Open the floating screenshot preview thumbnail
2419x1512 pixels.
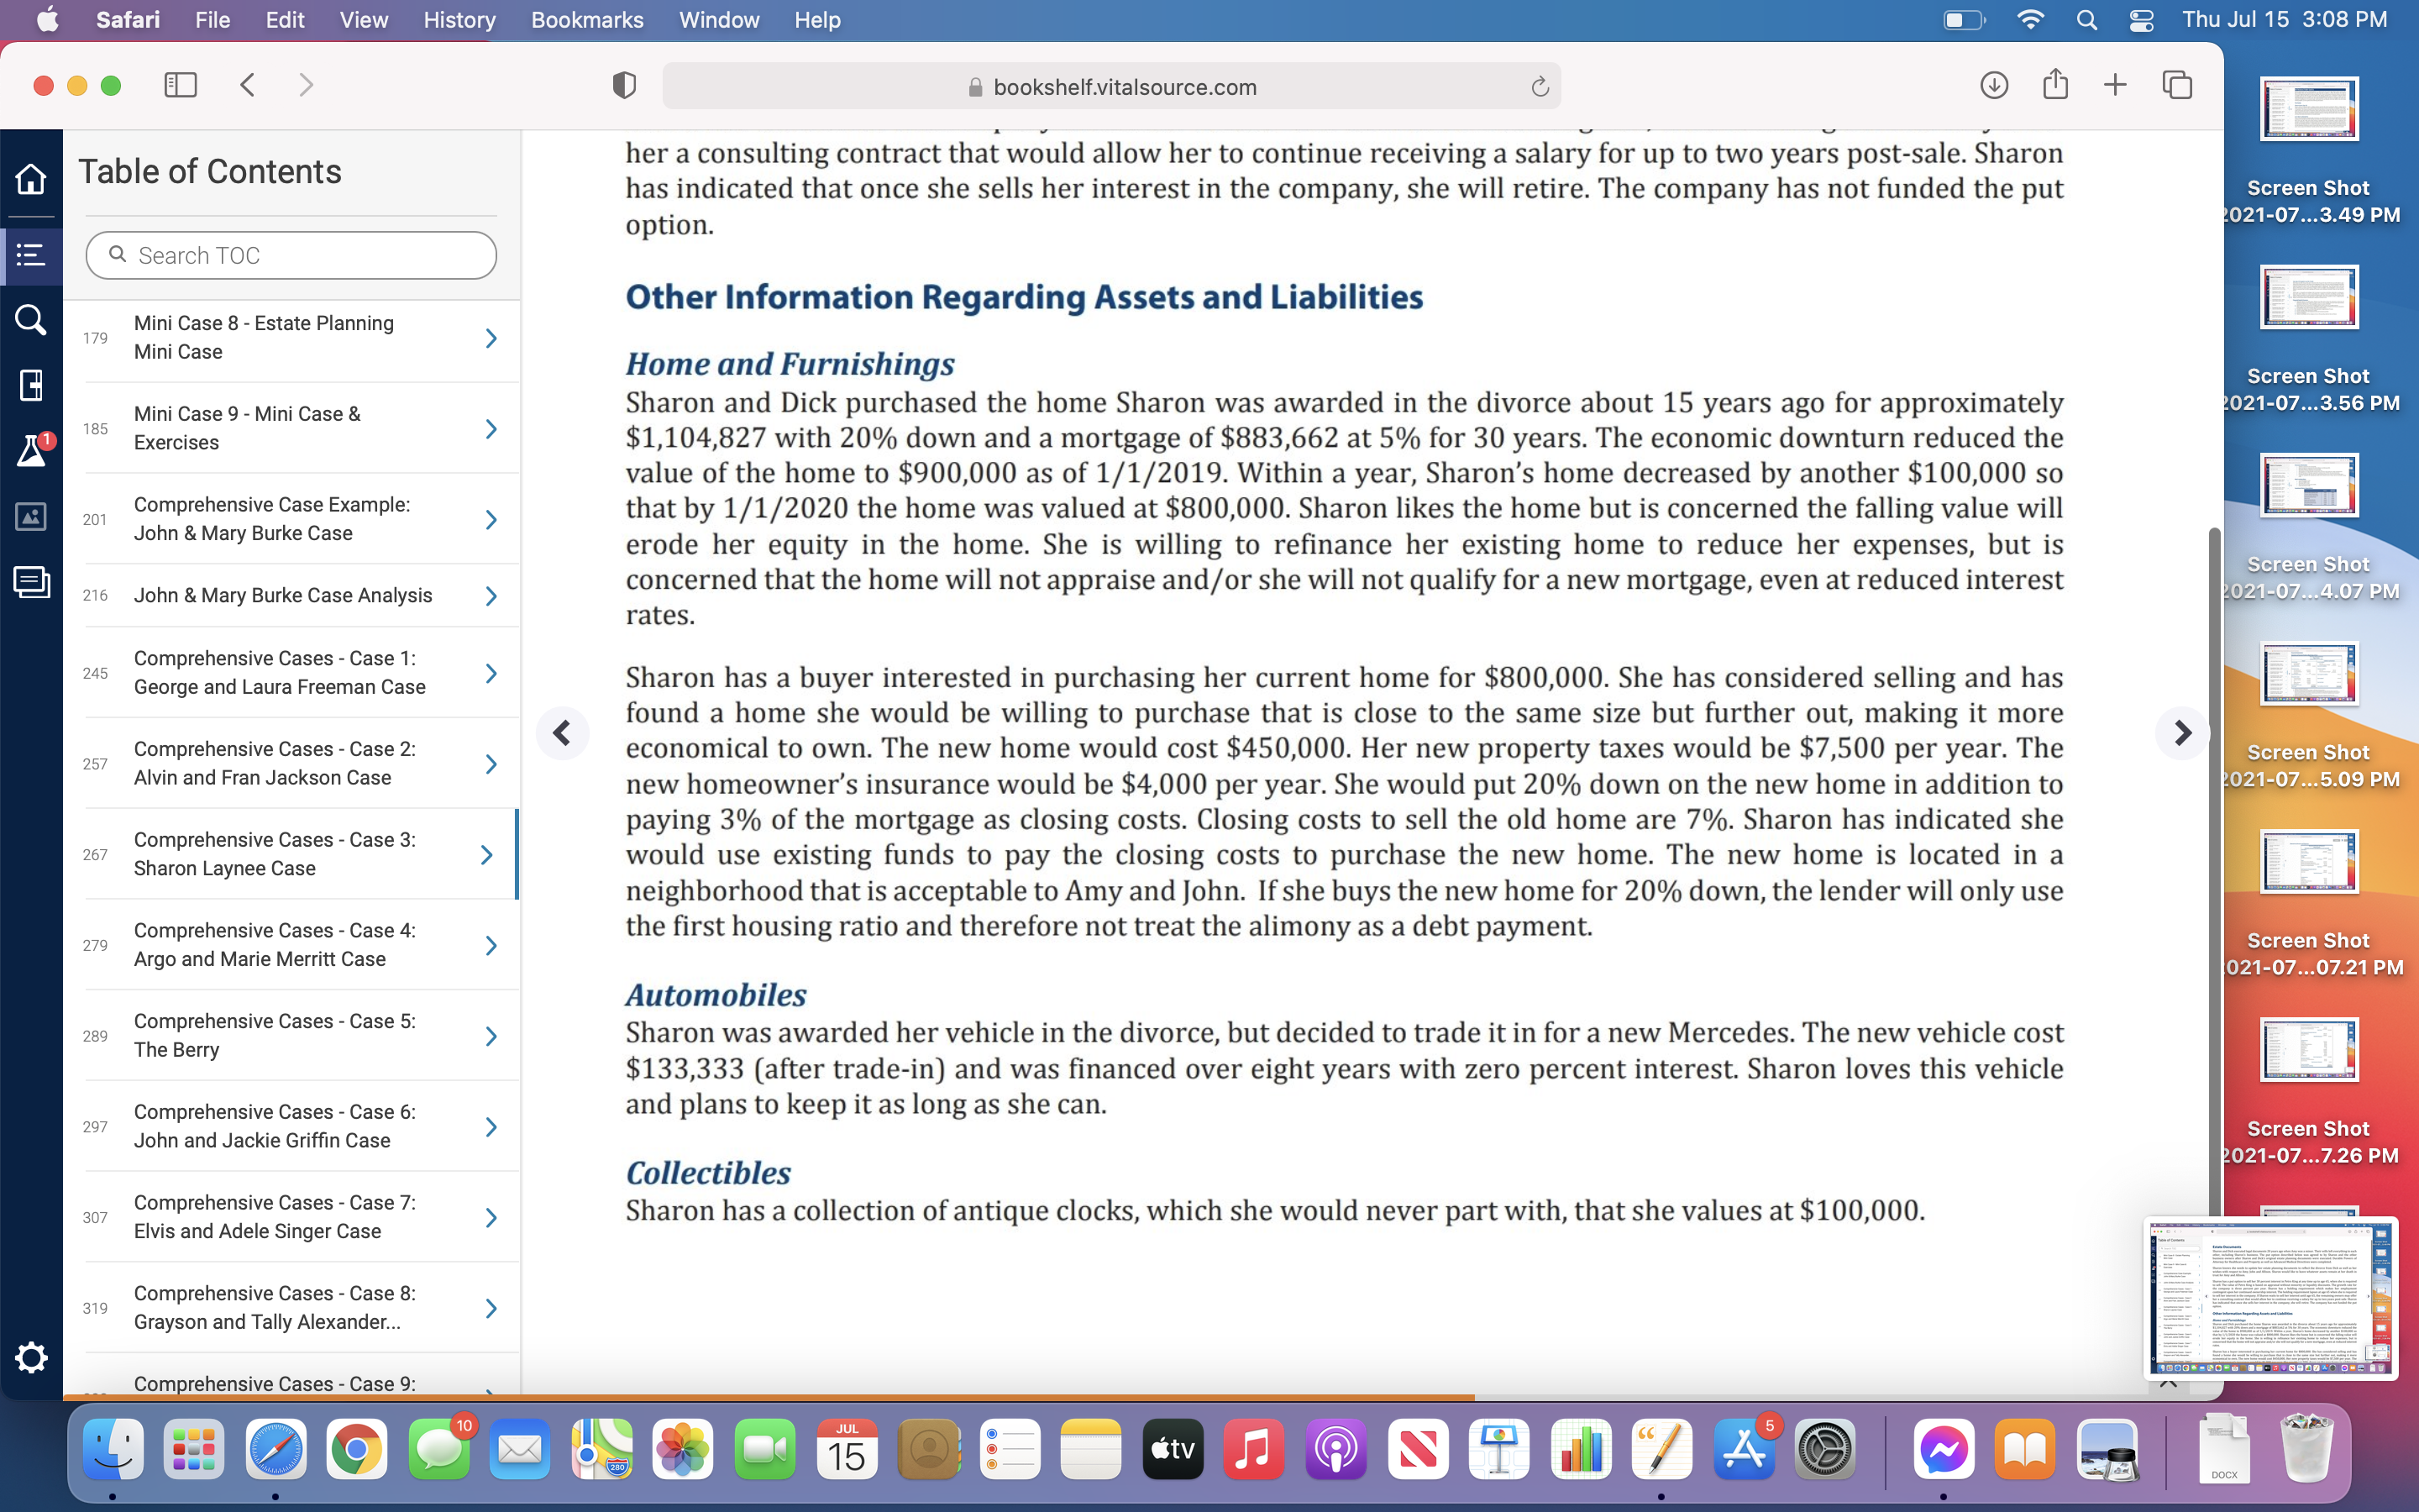tap(2270, 1298)
